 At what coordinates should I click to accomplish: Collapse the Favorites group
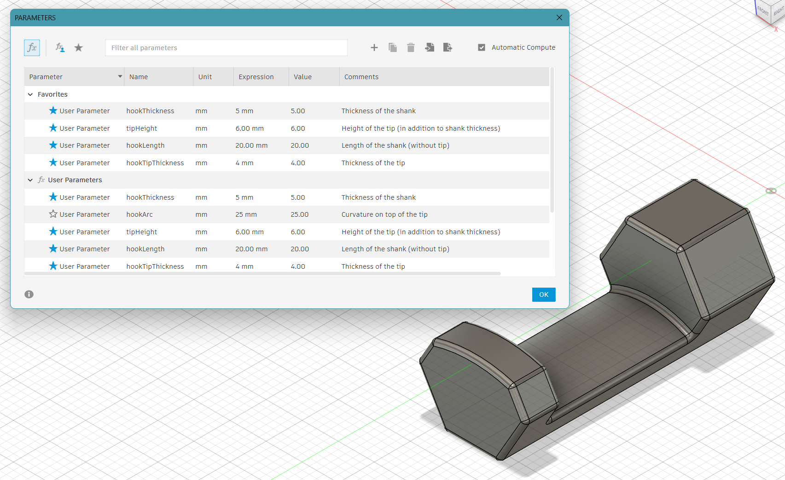point(30,94)
